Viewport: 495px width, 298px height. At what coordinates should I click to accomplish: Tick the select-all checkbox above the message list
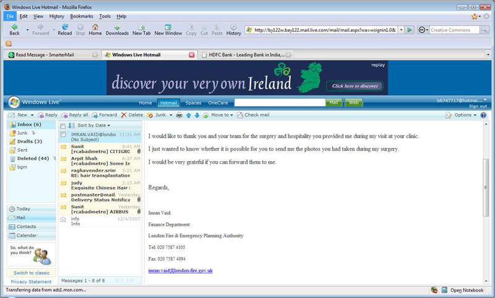pos(63,126)
